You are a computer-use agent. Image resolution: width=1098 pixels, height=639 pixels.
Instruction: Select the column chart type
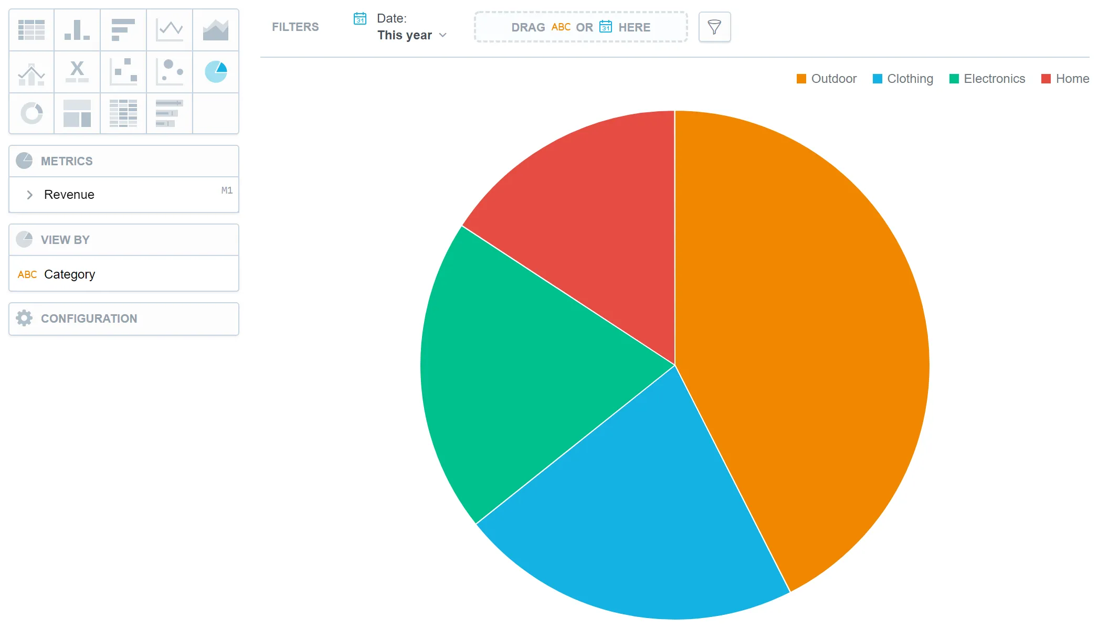[77, 30]
